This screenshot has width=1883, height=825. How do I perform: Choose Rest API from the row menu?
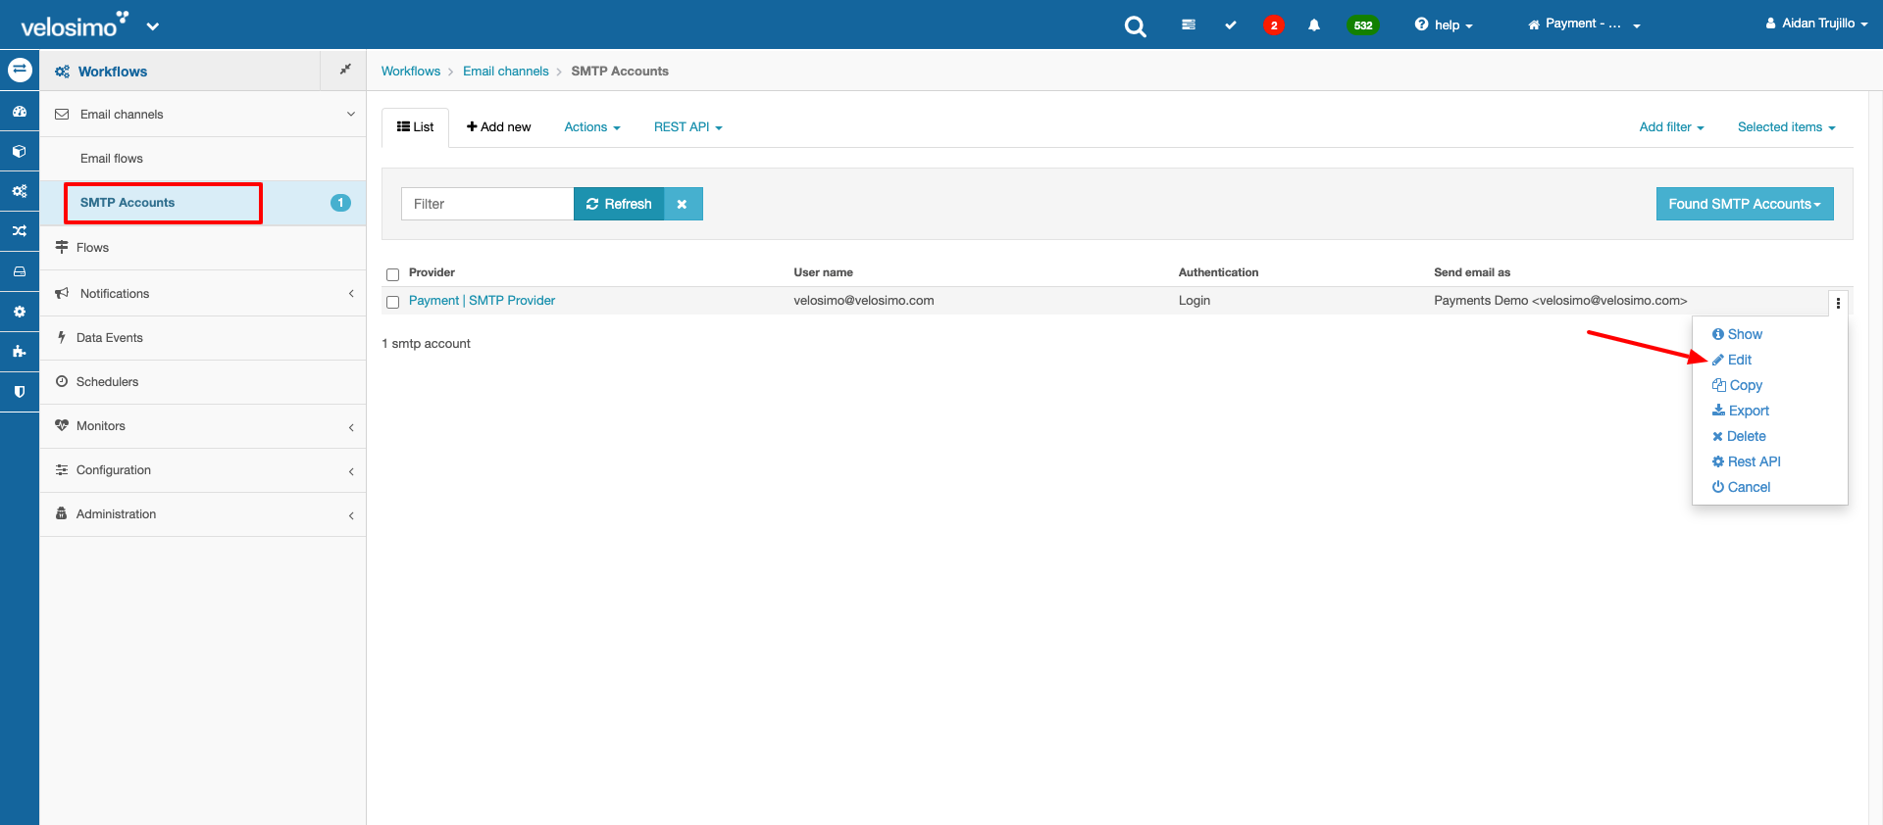1746,461
